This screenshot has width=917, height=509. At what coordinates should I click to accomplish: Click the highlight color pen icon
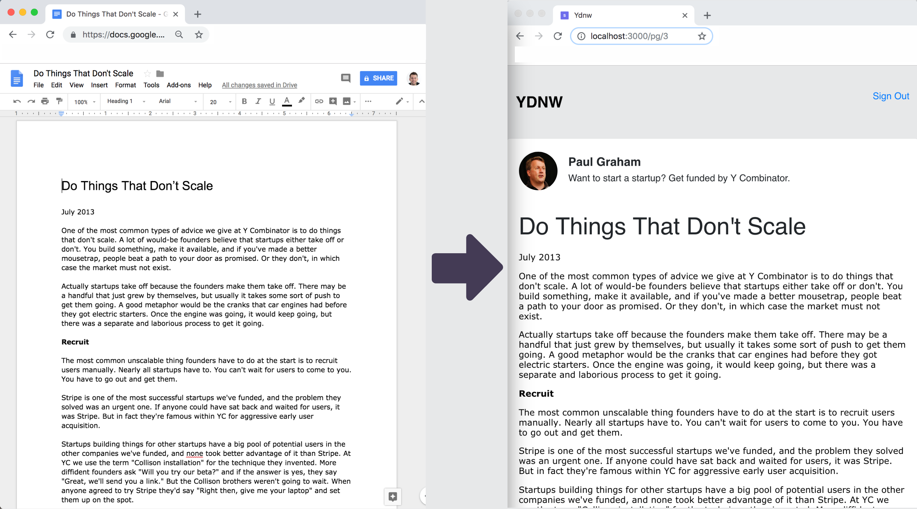click(x=302, y=101)
